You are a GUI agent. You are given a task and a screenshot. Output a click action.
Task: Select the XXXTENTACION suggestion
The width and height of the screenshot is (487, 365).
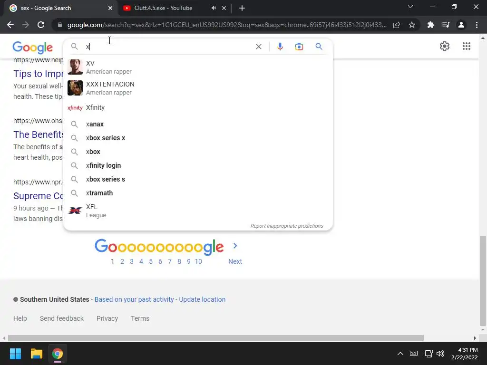[x=198, y=88]
